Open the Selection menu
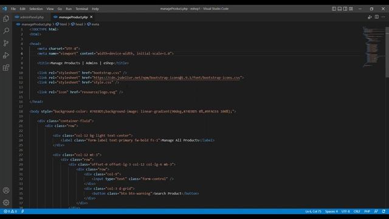The height and width of the screenshot is (219, 389). coord(36,9)
